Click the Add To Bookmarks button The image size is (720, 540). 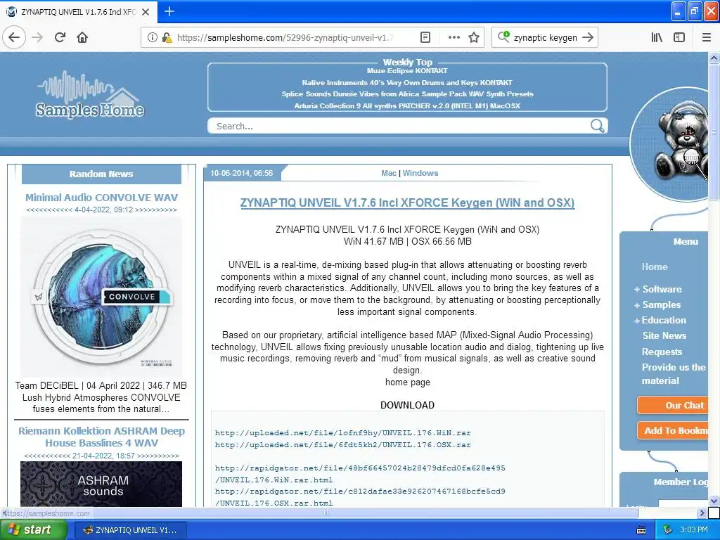pyautogui.click(x=673, y=430)
